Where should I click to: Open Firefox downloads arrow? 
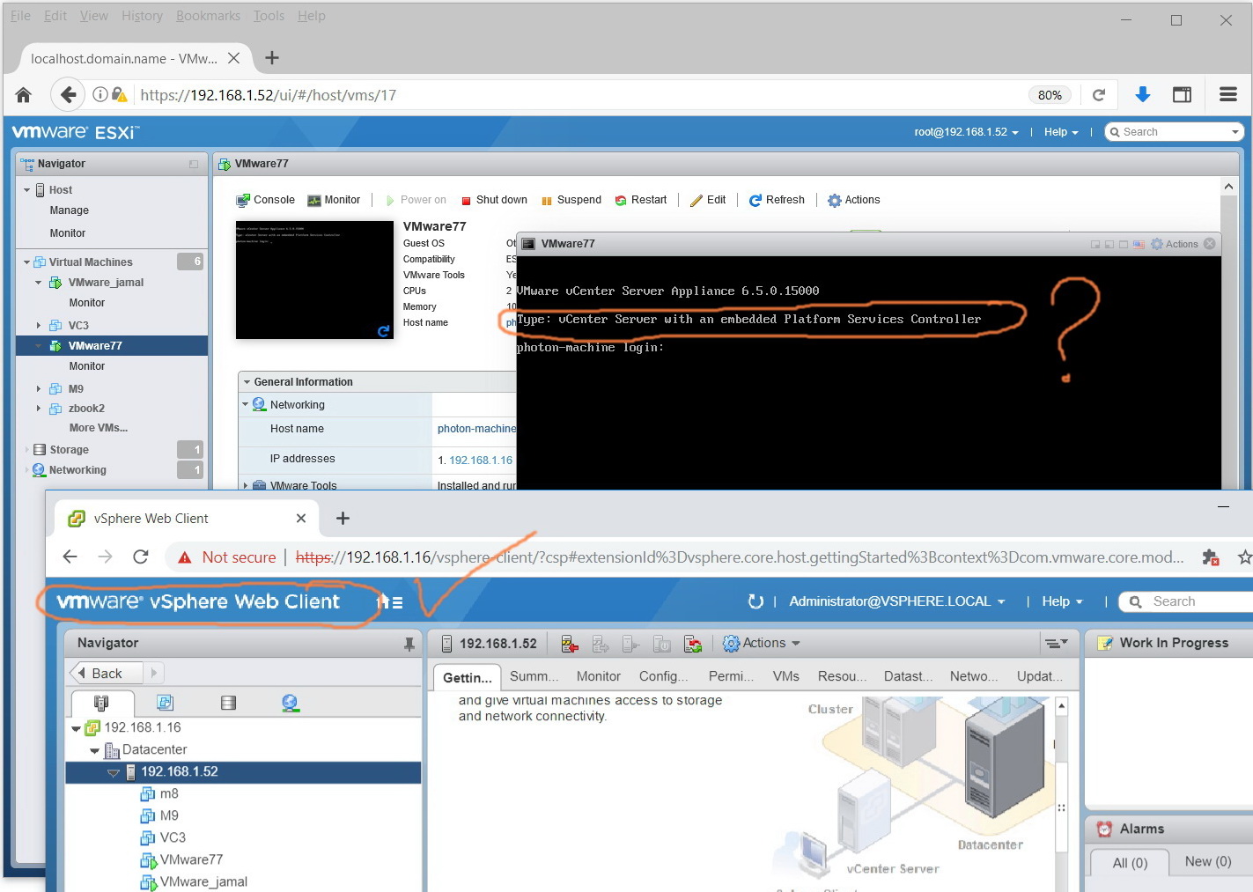[1143, 94]
